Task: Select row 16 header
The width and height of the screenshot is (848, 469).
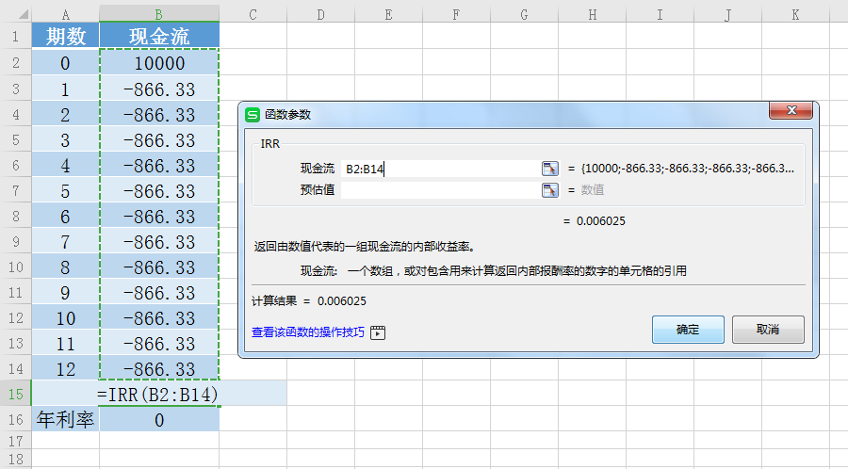Action: coord(16,419)
